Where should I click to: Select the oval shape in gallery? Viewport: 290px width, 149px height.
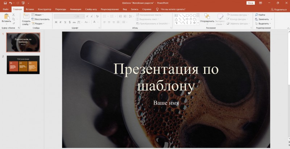[x=191, y=15]
